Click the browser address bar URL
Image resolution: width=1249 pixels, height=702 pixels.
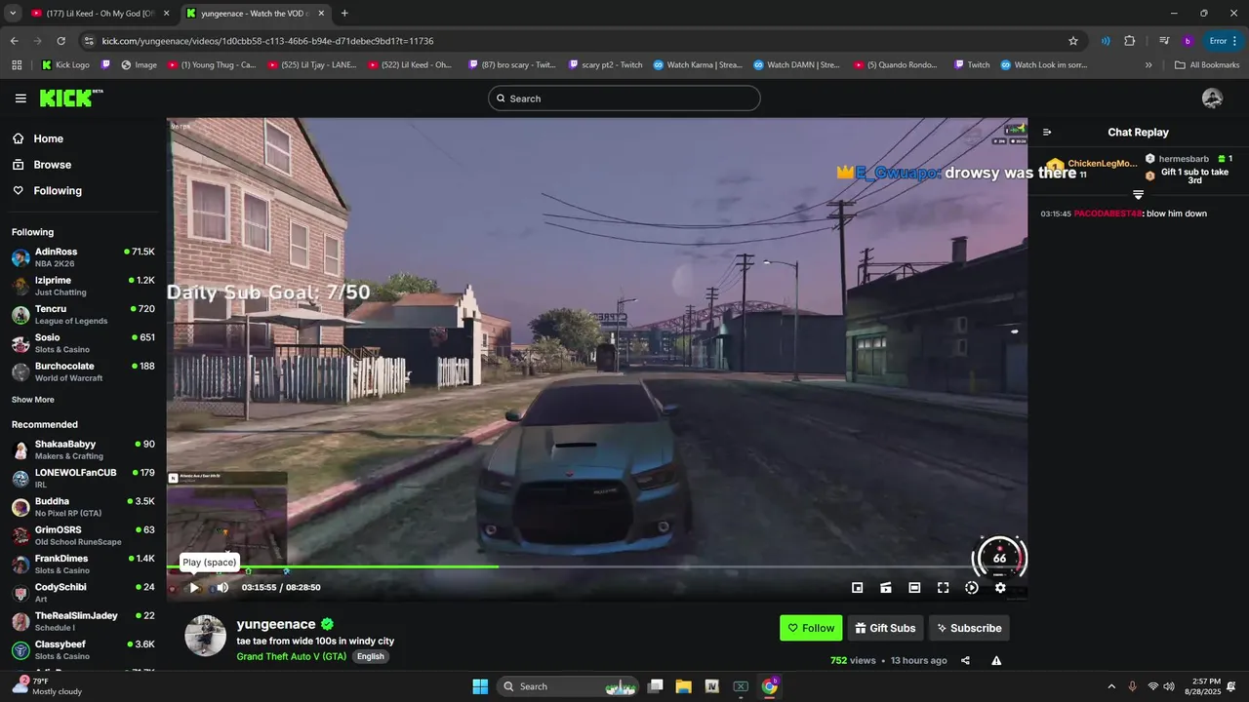click(267, 41)
